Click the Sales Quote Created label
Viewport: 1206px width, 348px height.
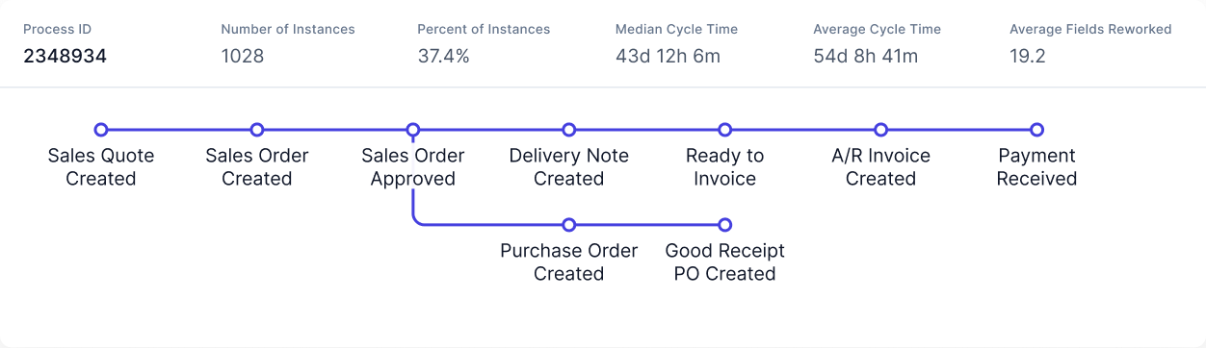tap(101, 167)
